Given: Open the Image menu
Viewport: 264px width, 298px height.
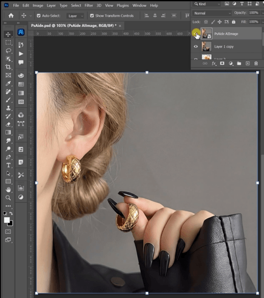Looking at the screenshot, I should point(38,5).
